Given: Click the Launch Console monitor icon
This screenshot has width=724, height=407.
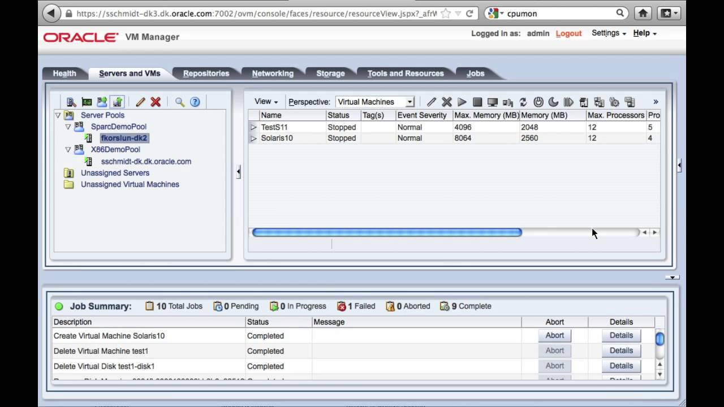Looking at the screenshot, I should [493, 102].
